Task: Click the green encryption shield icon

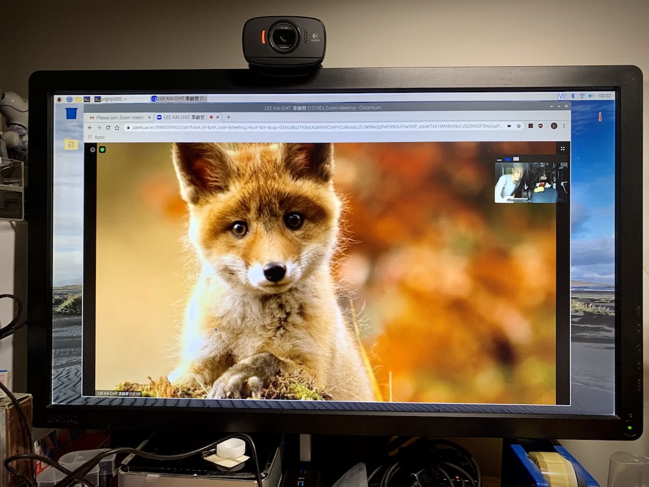Action: click(102, 150)
